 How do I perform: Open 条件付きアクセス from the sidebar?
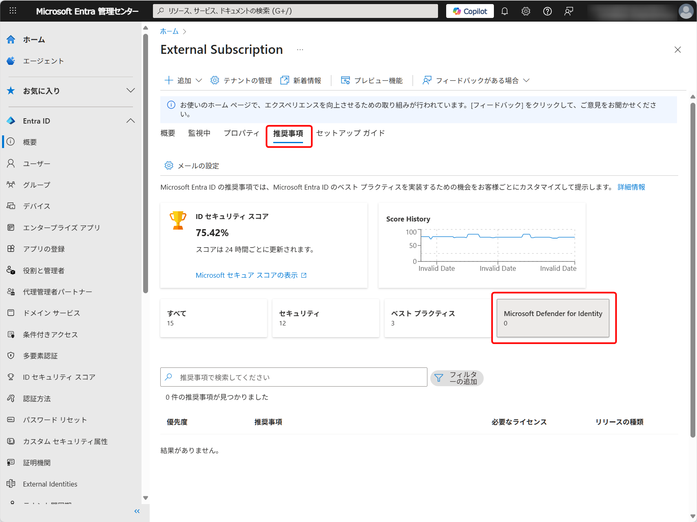click(x=49, y=334)
